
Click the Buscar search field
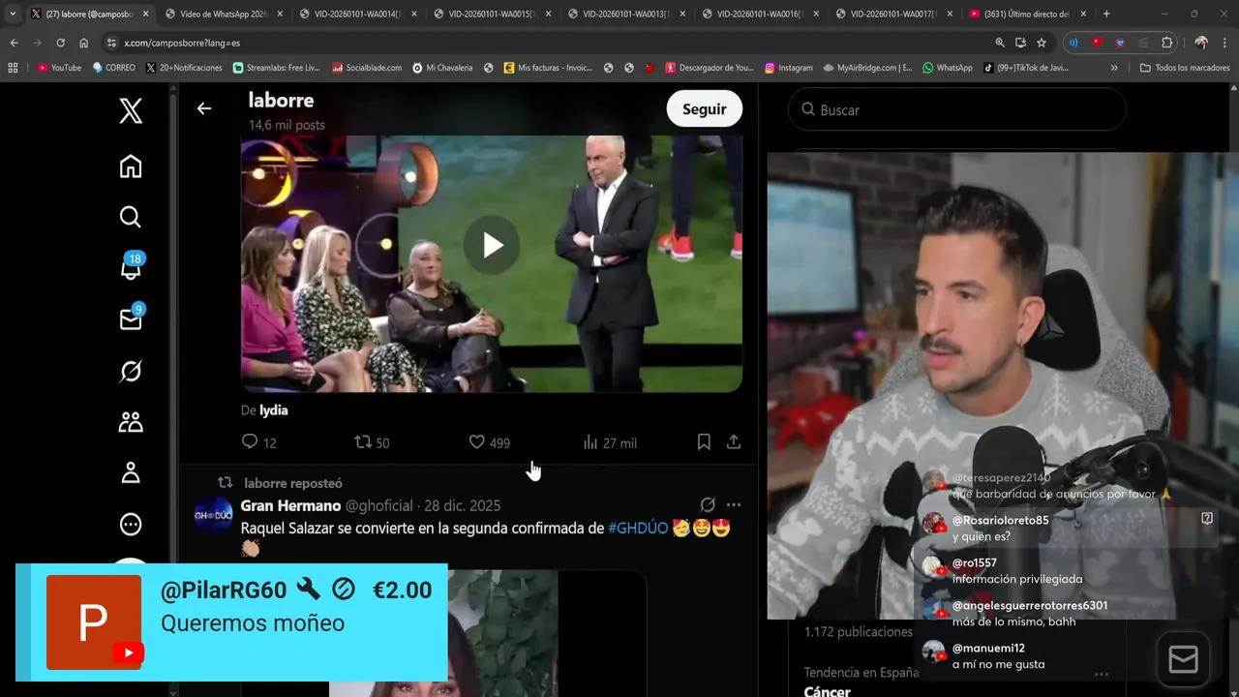pos(956,109)
